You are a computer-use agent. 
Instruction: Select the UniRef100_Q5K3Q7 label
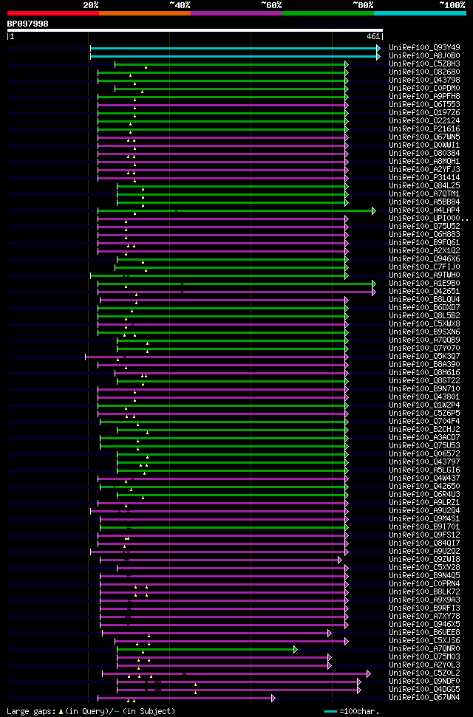pos(424,356)
